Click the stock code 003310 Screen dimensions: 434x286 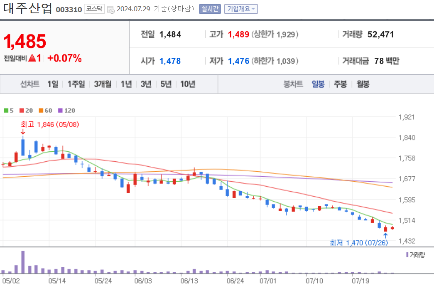tap(69, 10)
